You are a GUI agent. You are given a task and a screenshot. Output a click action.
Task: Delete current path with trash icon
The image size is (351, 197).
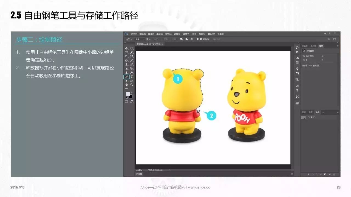[x=334, y=174]
